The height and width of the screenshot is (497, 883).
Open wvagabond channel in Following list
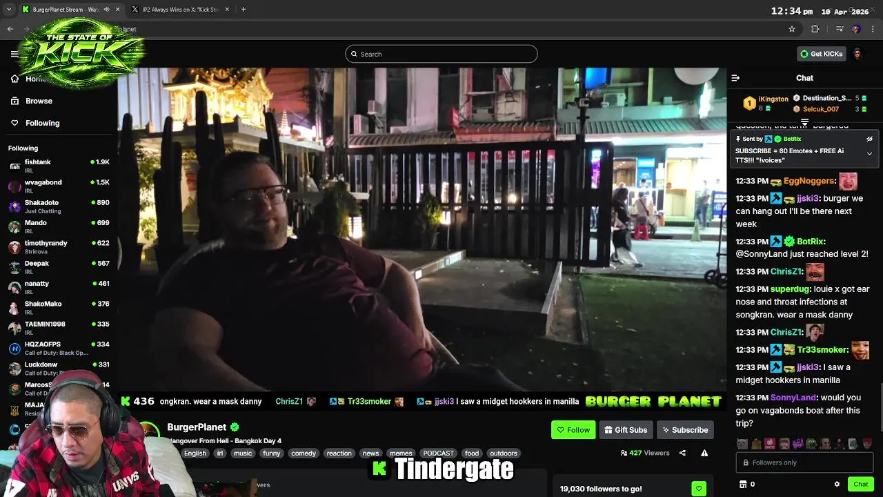click(x=59, y=186)
